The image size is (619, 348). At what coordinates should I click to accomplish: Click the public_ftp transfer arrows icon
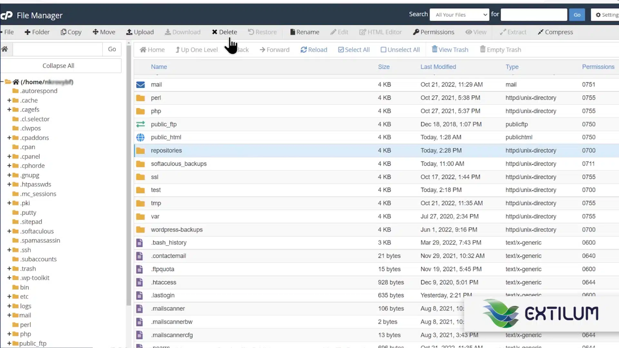(x=141, y=124)
